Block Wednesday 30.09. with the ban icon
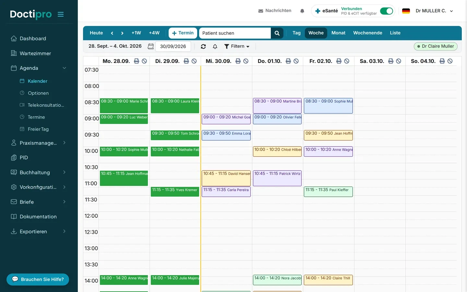 (x=246, y=61)
